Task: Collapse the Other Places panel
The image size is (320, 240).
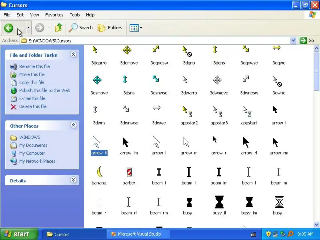Action: (74, 125)
